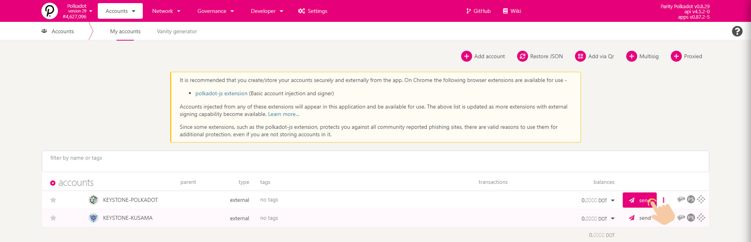
Task: Follow the Learn more link
Action: coord(284,114)
